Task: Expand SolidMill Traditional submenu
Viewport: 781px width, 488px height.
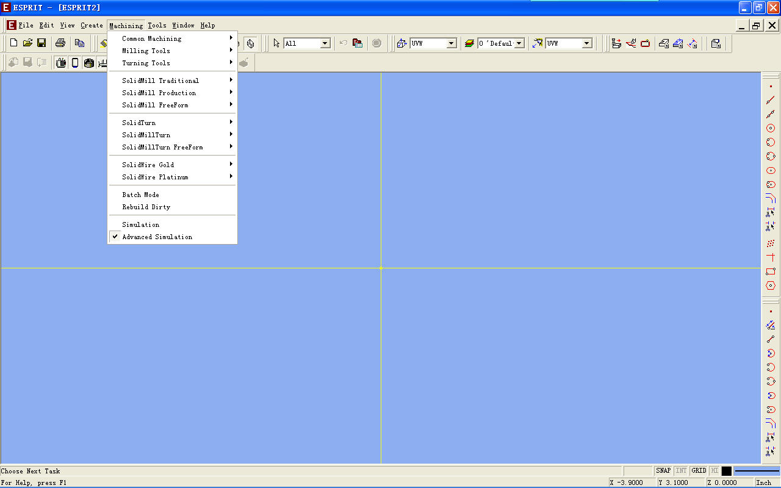Action: coord(172,81)
